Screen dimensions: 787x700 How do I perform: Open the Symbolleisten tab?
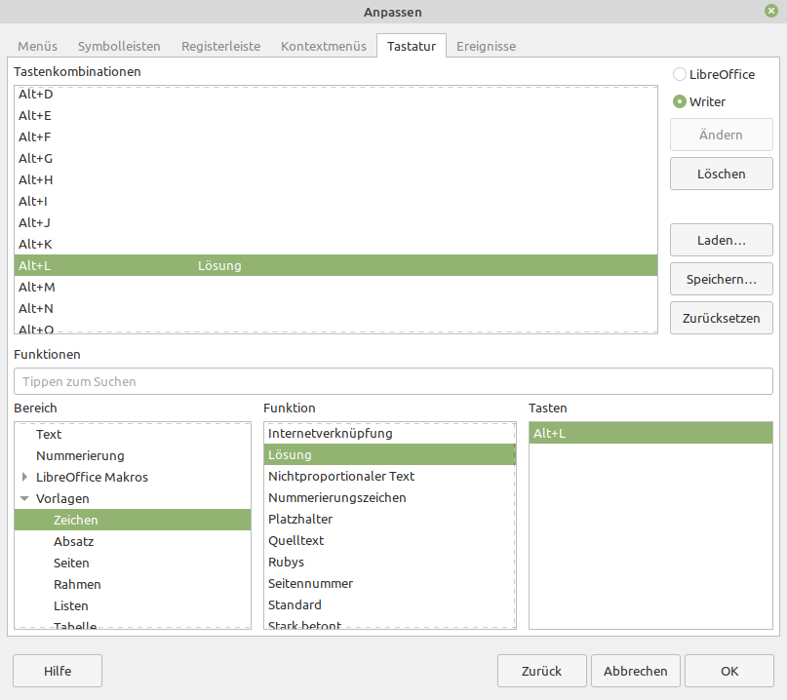pos(120,46)
